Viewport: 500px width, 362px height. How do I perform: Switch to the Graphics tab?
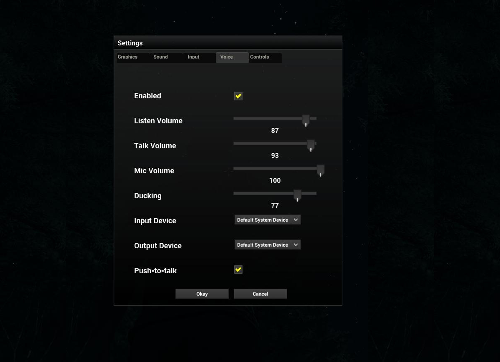127,57
